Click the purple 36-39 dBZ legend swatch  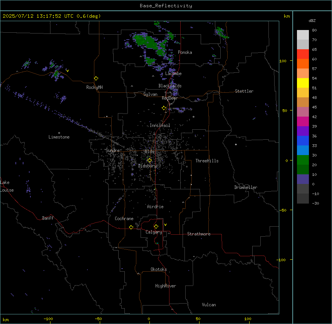[x=303, y=131]
